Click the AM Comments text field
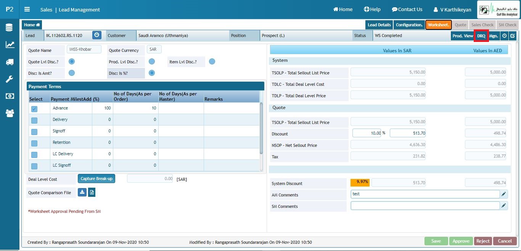Image resolution: width=521 pixels, height=251 pixels. [425, 194]
